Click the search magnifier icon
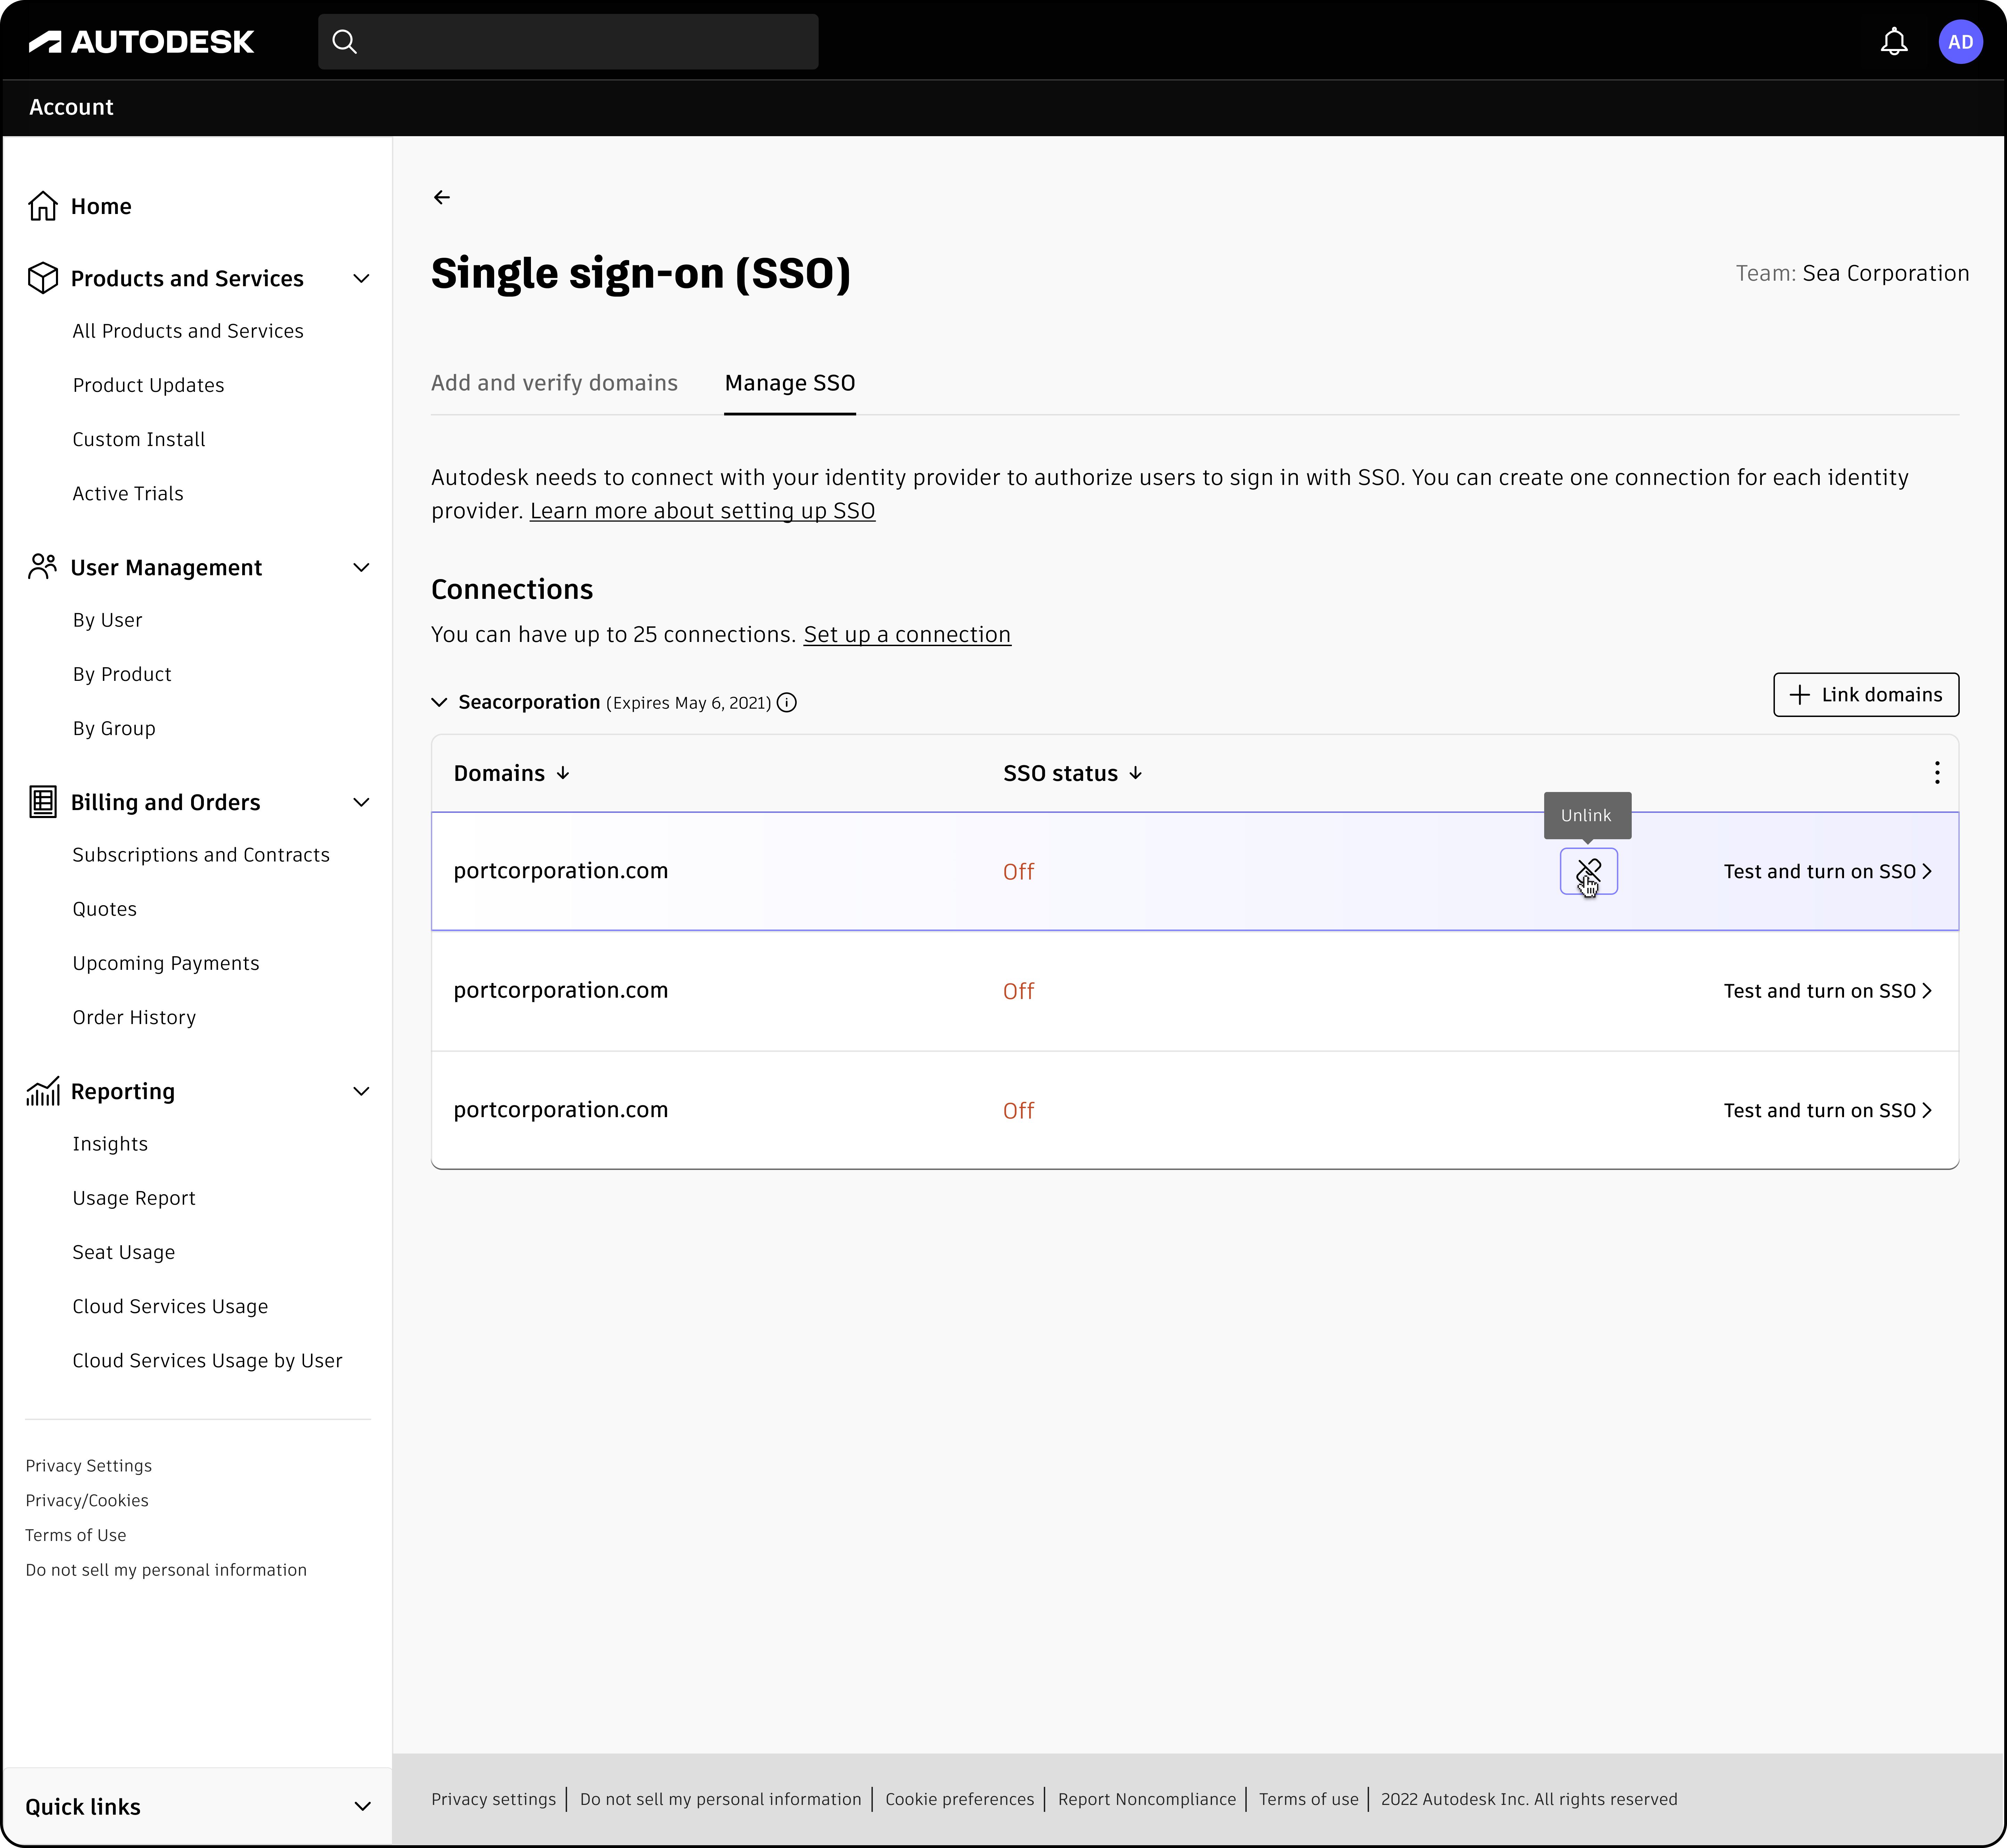 (x=344, y=42)
